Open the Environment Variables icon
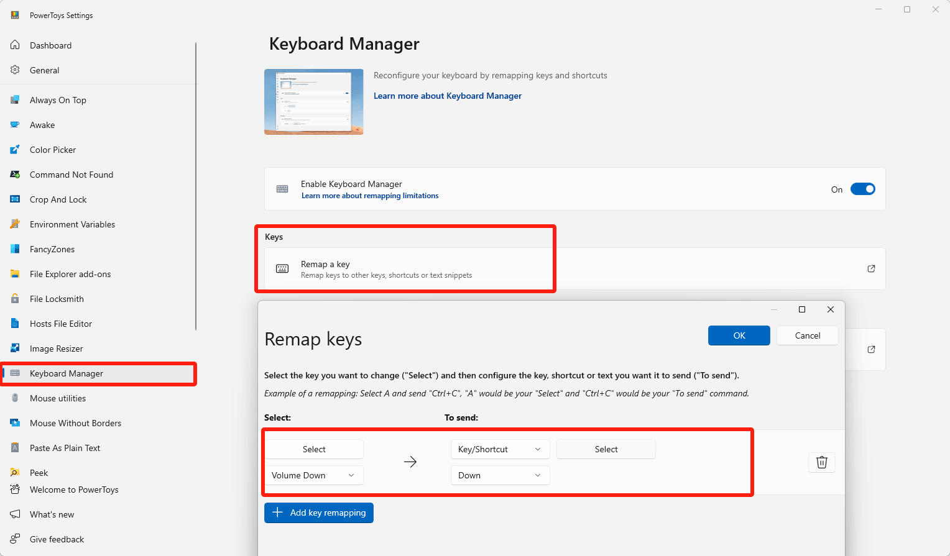The height and width of the screenshot is (556, 950). pos(15,224)
